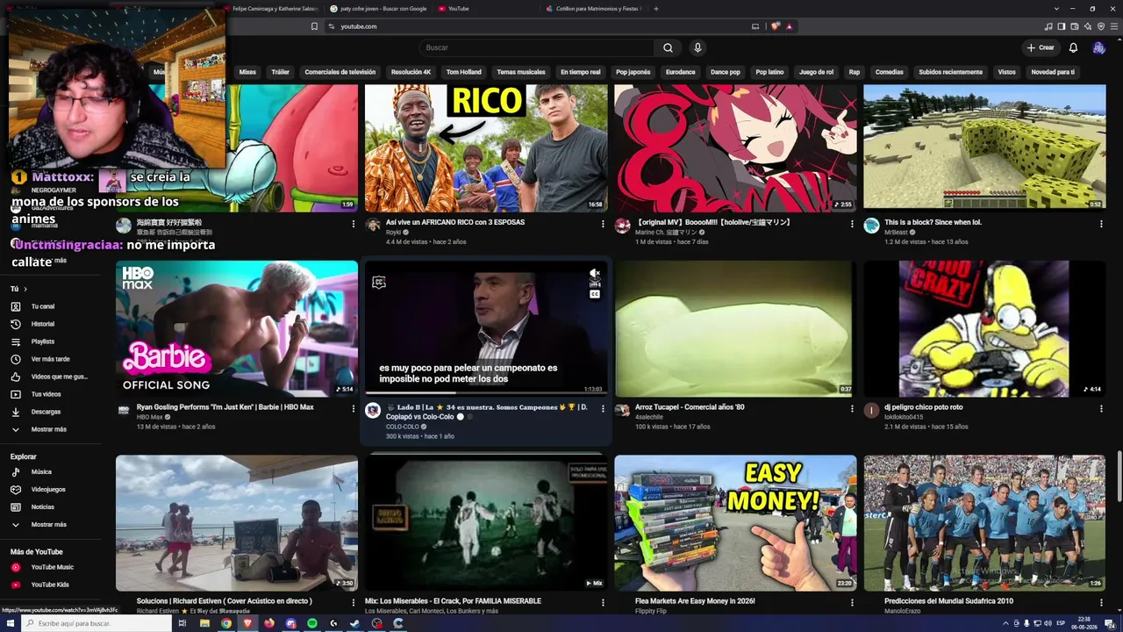The image size is (1123, 632).
Task: Click the YouTube search field
Action: click(536, 47)
